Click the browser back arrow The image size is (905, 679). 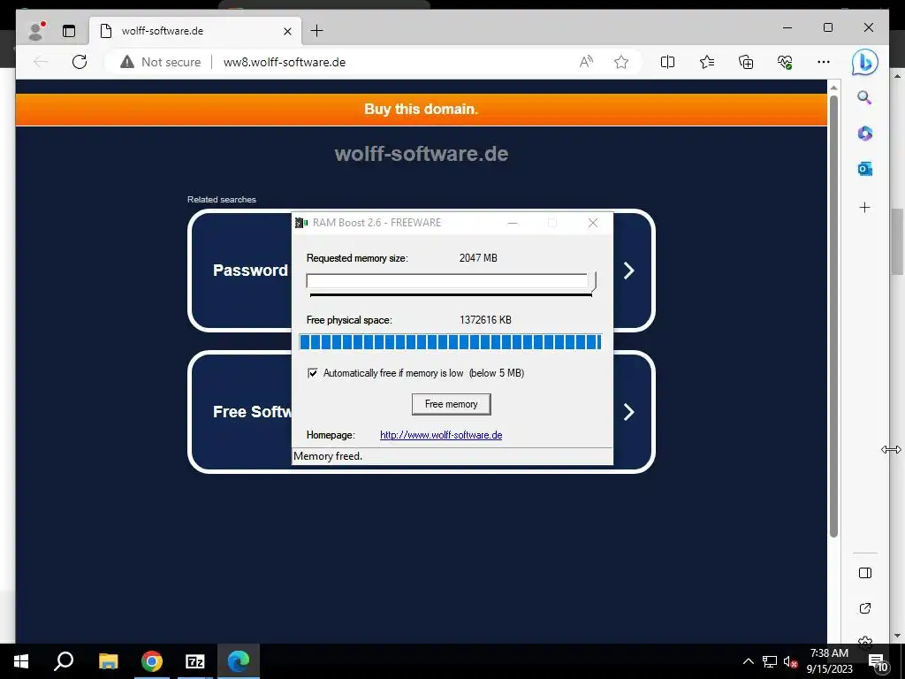[41, 62]
